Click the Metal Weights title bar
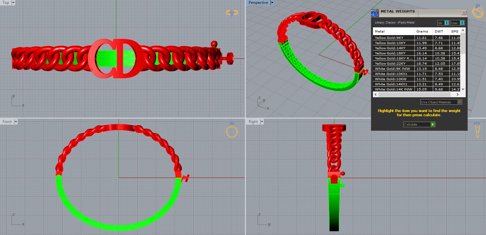The height and width of the screenshot is (235, 486). point(419,13)
